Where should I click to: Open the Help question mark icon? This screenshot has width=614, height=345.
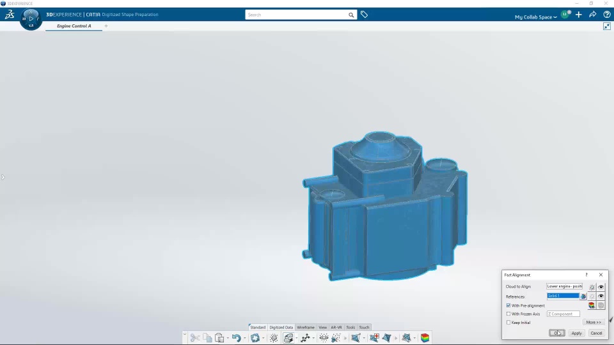tap(607, 15)
